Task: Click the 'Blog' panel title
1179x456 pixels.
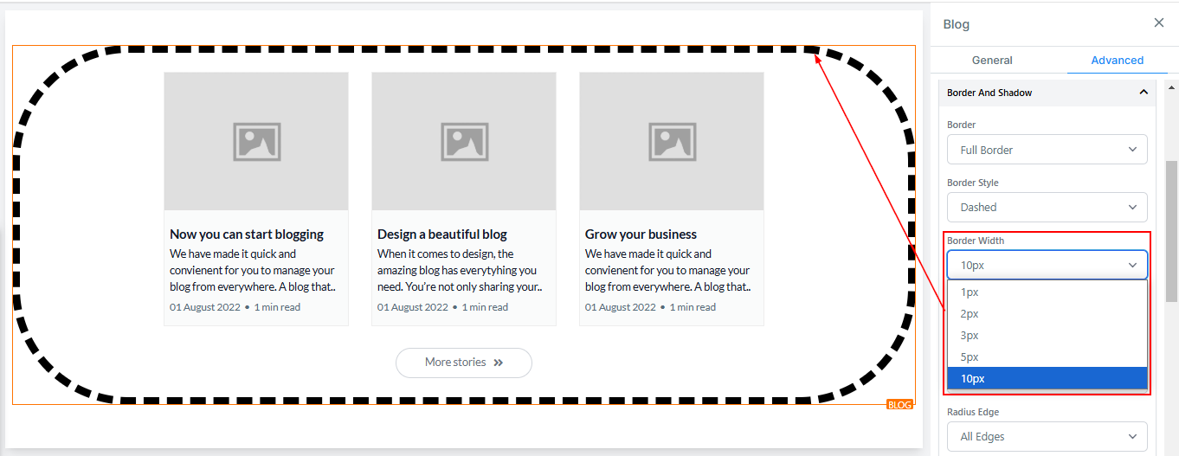Action: pos(957,24)
